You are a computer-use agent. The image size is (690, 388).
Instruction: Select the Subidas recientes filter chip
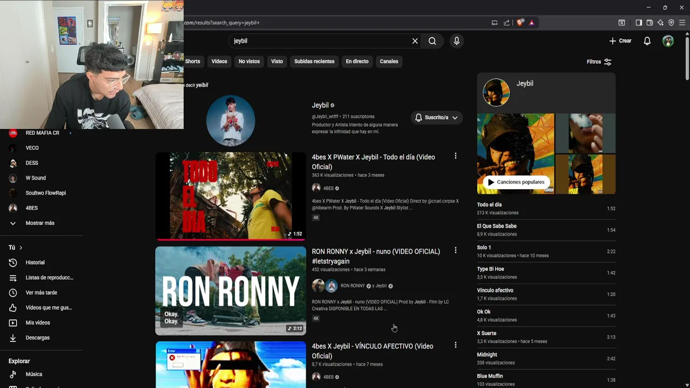(314, 61)
